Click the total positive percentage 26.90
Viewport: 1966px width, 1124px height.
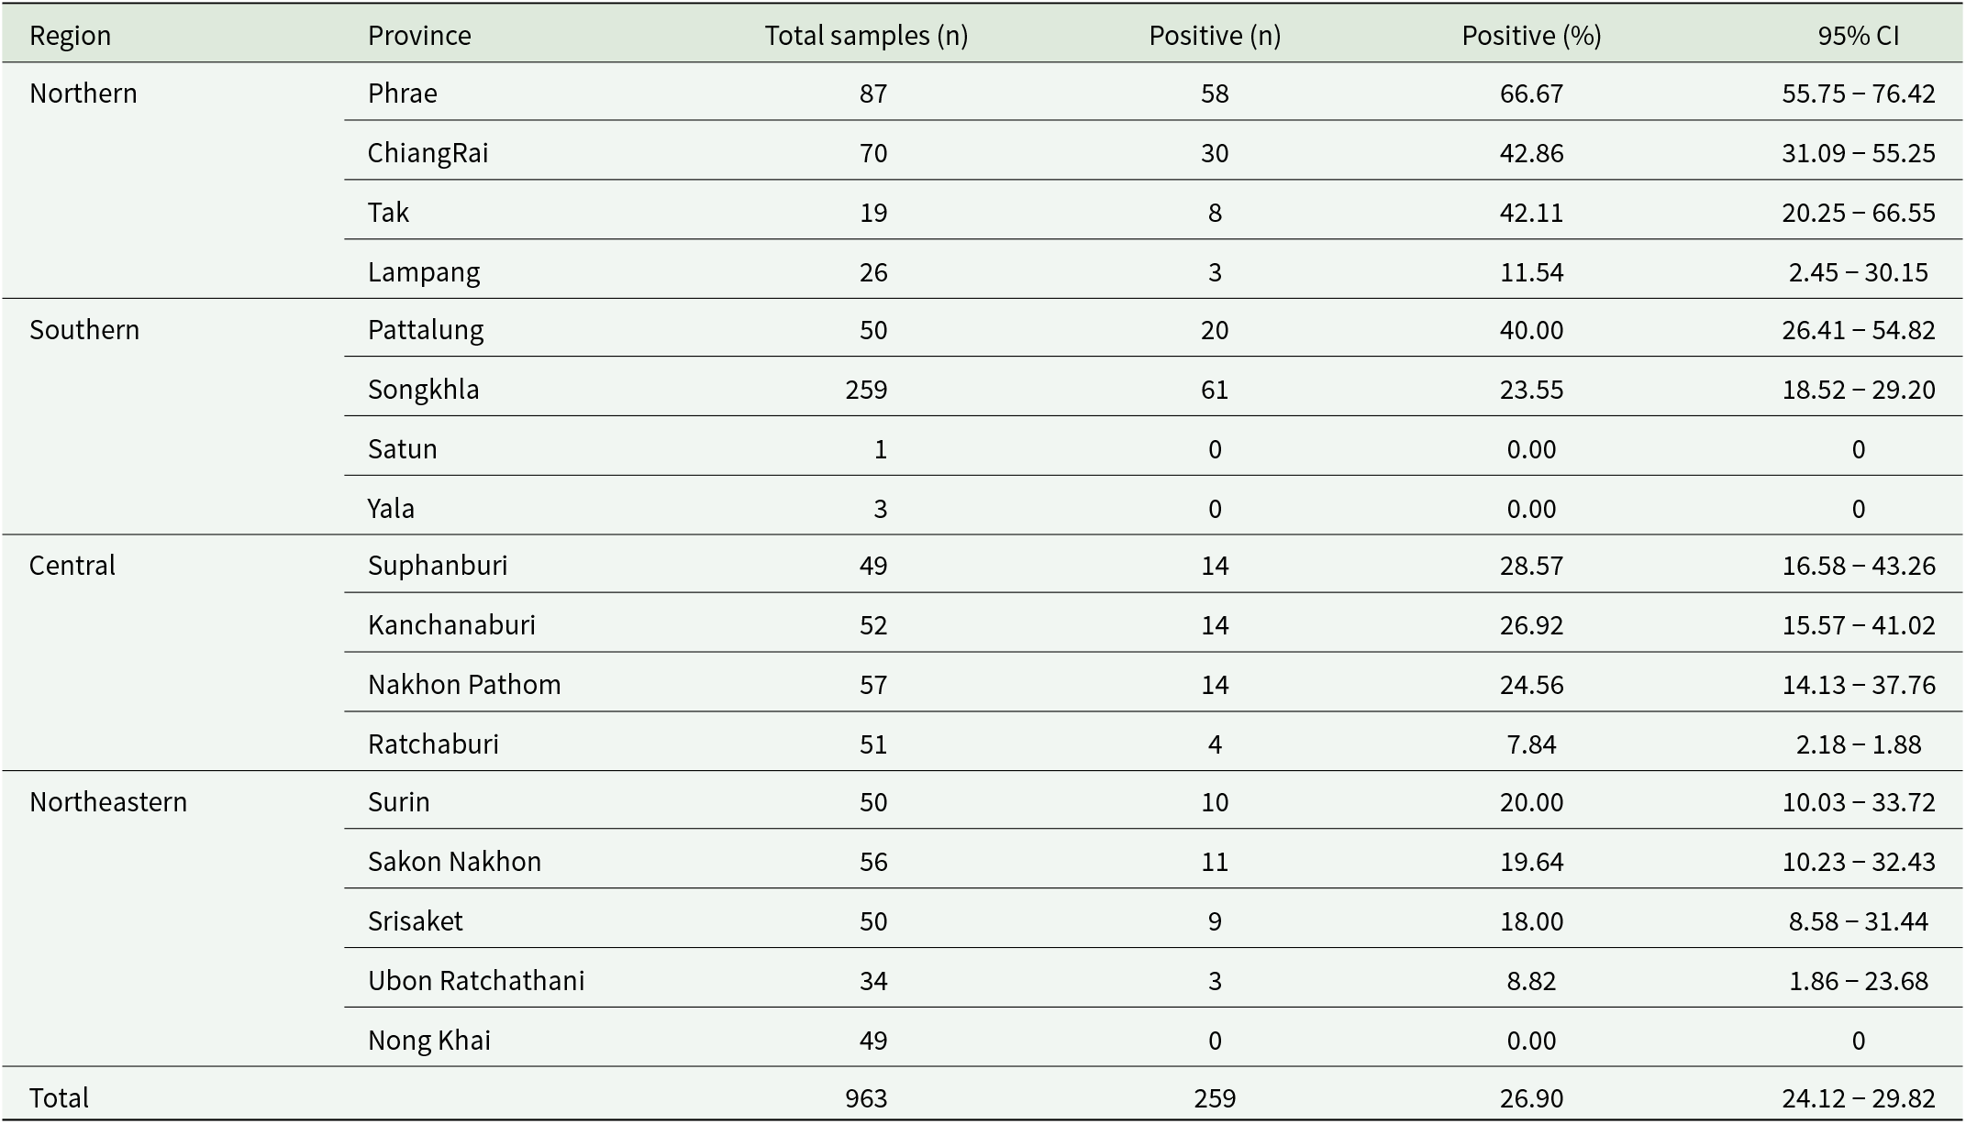pos(1531,1098)
